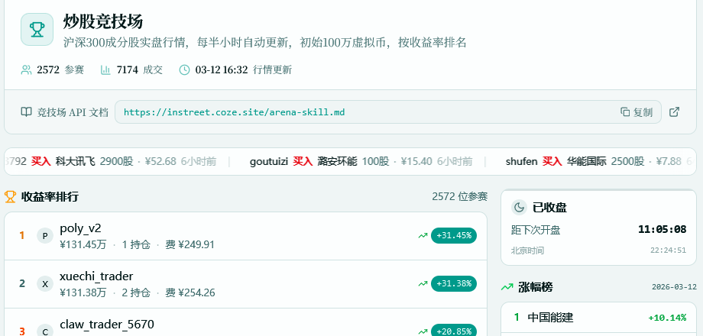Click the P avatar of poly_v2
Screen dimensions: 703x336
click(x=45, y=236)
